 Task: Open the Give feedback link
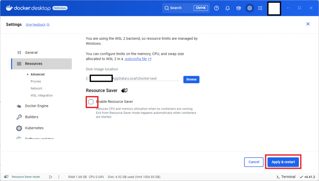pos(36,25)
